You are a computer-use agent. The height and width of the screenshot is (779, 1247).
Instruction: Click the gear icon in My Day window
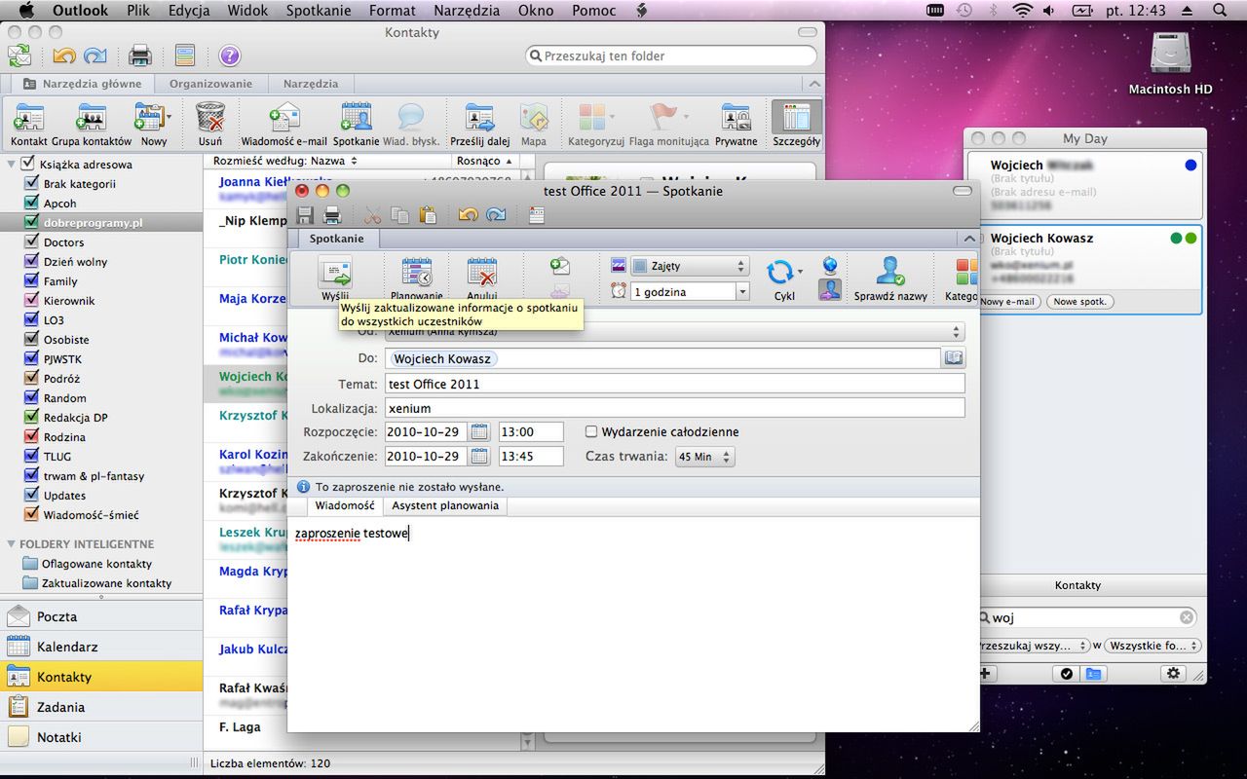click(1173, 673)
